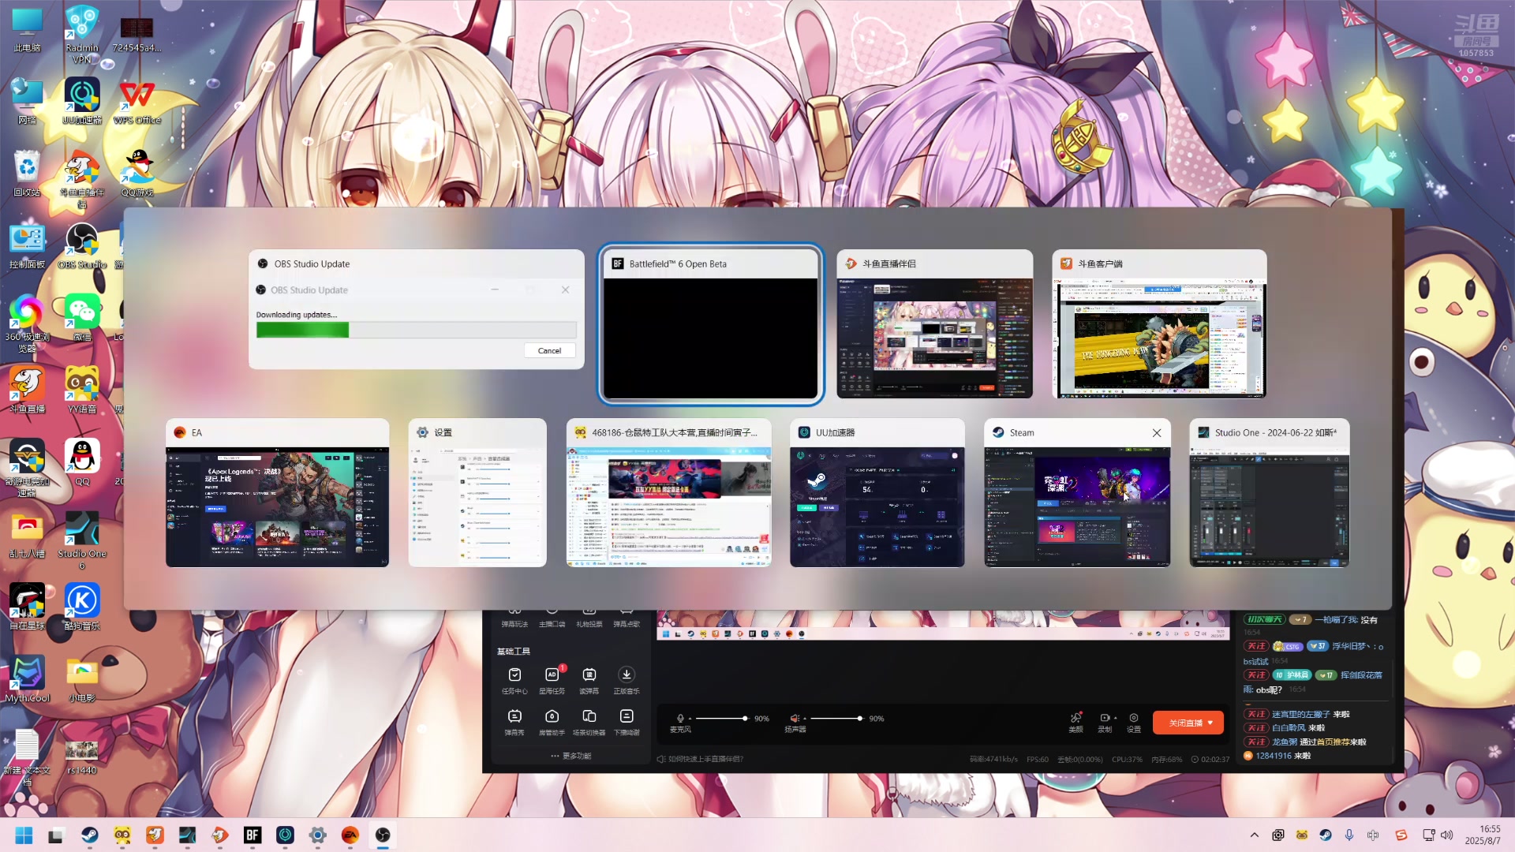1515x852 pixels.
Task: Open 任务中心 in the Douyu companion tools
Action: 514,680
